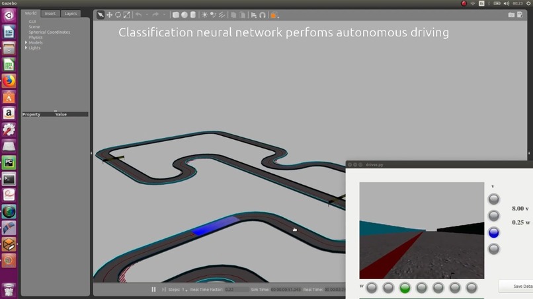Open the Trash in the dock
This screenshot has height=299, width=533.
9,290
